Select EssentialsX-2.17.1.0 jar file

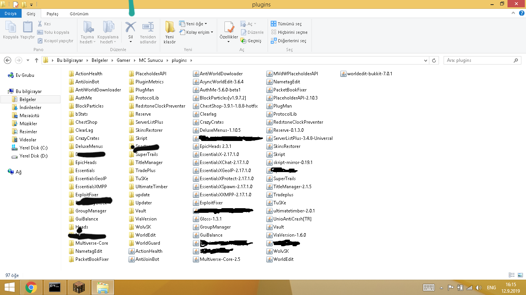[x=219, y=154]
